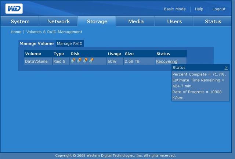Click the 2.68 TB size value

(132, 61)
